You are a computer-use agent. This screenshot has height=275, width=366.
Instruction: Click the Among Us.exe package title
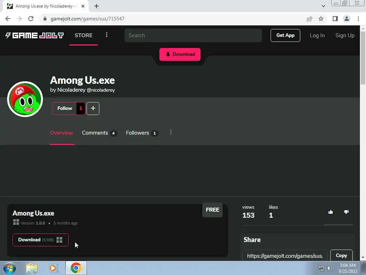(x=33, y=213)
